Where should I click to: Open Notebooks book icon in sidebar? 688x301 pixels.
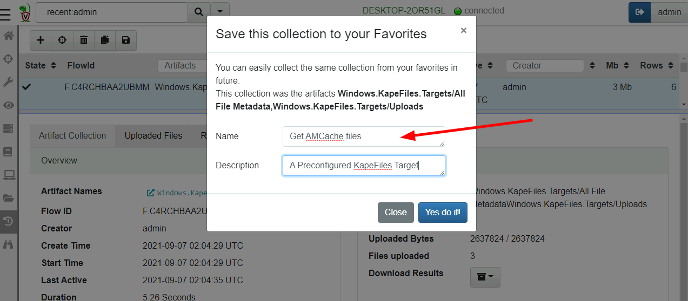8,152
